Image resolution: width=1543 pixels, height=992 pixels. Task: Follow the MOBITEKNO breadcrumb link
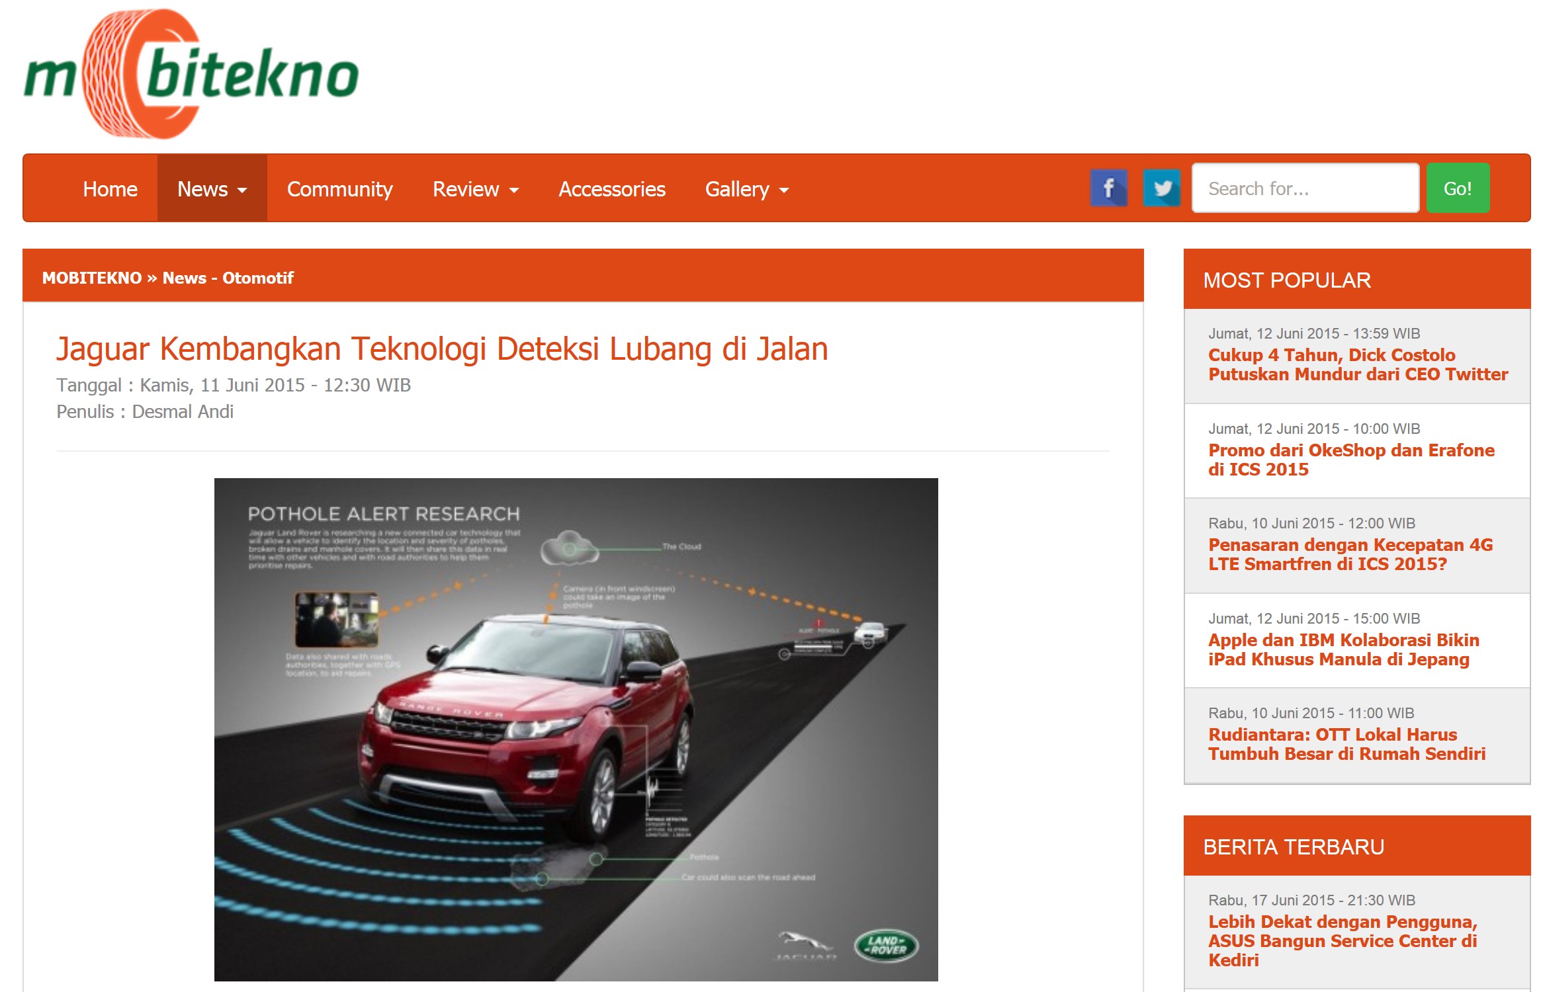pos(92,278)
